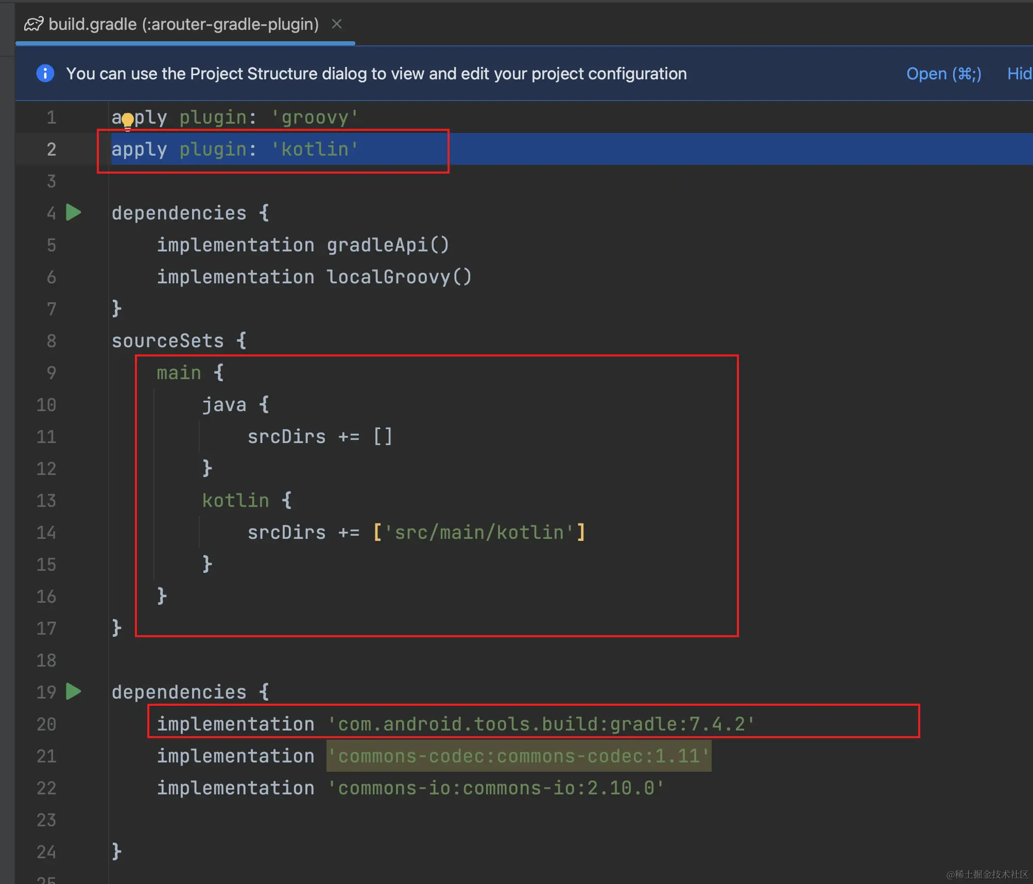
Task: Open the Project Structure dialog link
Action: click(x=943, y=73)
